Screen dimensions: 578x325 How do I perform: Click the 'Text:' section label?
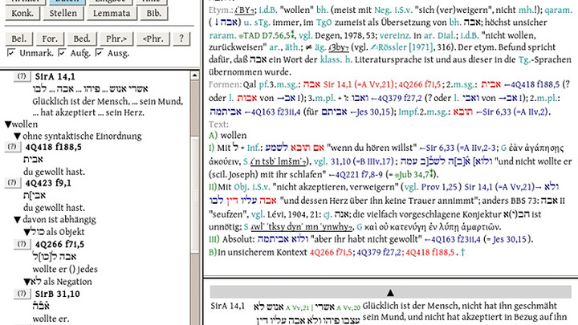click(218, 124)
